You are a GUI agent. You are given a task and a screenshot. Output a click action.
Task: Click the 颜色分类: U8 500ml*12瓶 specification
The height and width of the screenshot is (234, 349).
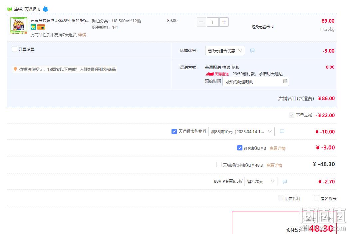click(x=117, y=21)
